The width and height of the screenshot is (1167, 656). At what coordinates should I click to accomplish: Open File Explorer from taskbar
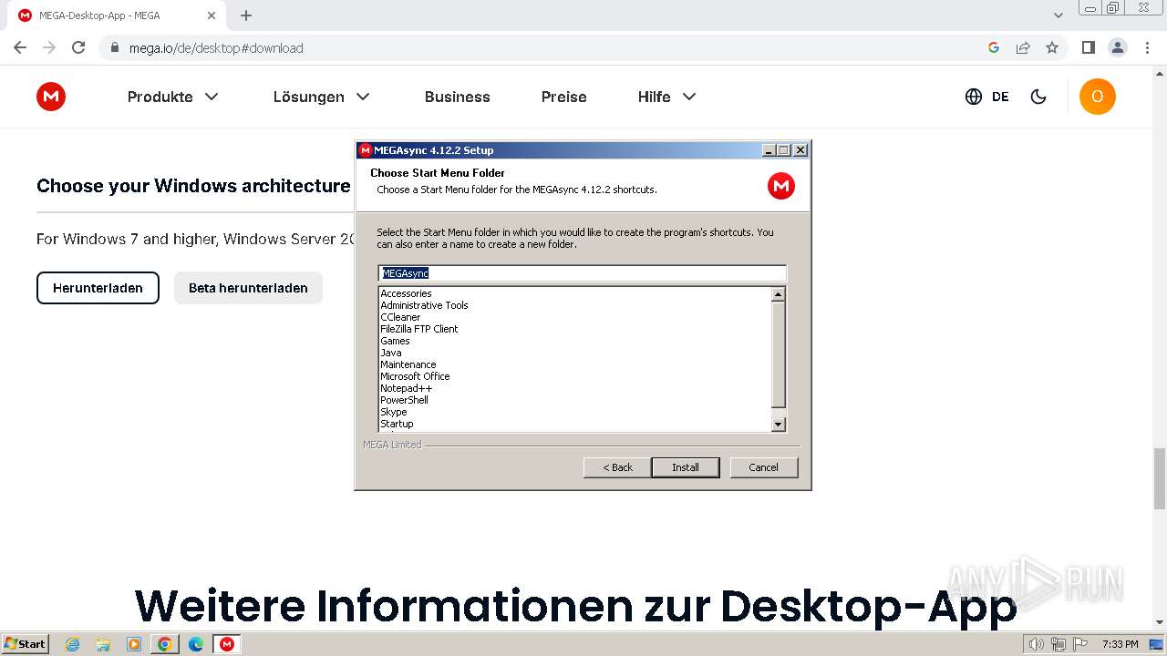pos(103,644)
